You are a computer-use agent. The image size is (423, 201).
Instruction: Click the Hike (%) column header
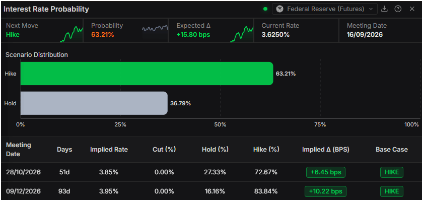[266, 150]
